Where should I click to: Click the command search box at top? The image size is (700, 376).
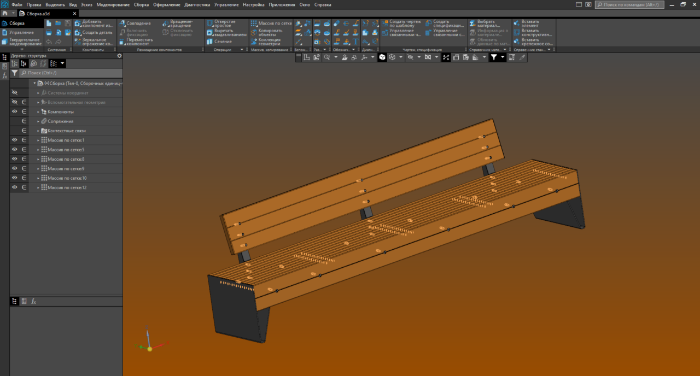click(x=629, y=4)
